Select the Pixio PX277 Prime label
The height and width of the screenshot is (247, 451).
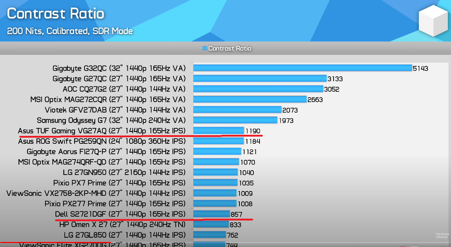click(x=115, y=204)
